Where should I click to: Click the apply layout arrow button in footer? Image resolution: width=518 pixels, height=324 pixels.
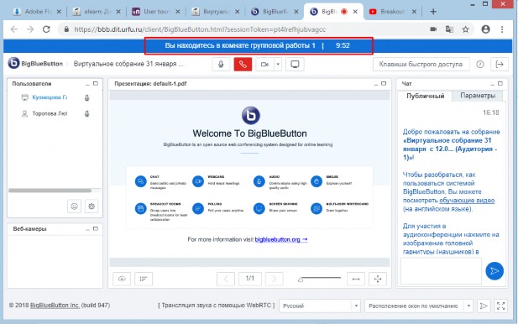[x=484, y=306]
